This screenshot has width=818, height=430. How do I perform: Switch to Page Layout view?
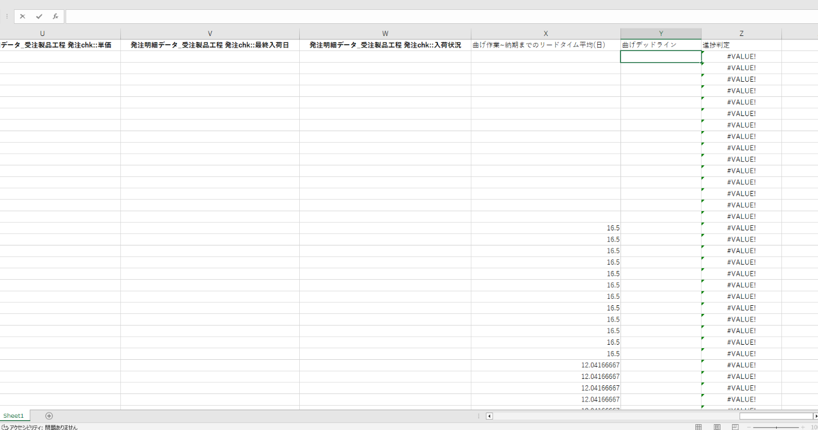click(717, 427)
